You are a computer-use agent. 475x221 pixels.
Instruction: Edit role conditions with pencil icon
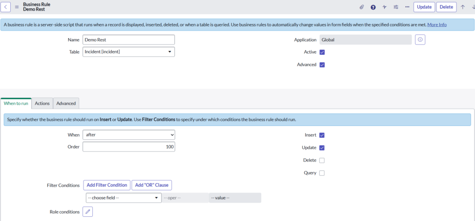(x=88, y=212)
